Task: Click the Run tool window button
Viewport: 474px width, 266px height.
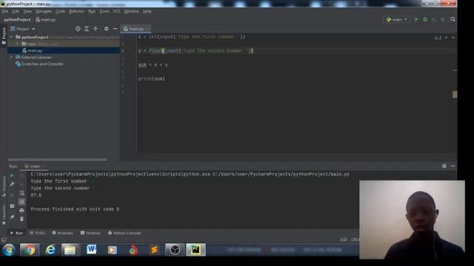Action: [16, 233]
